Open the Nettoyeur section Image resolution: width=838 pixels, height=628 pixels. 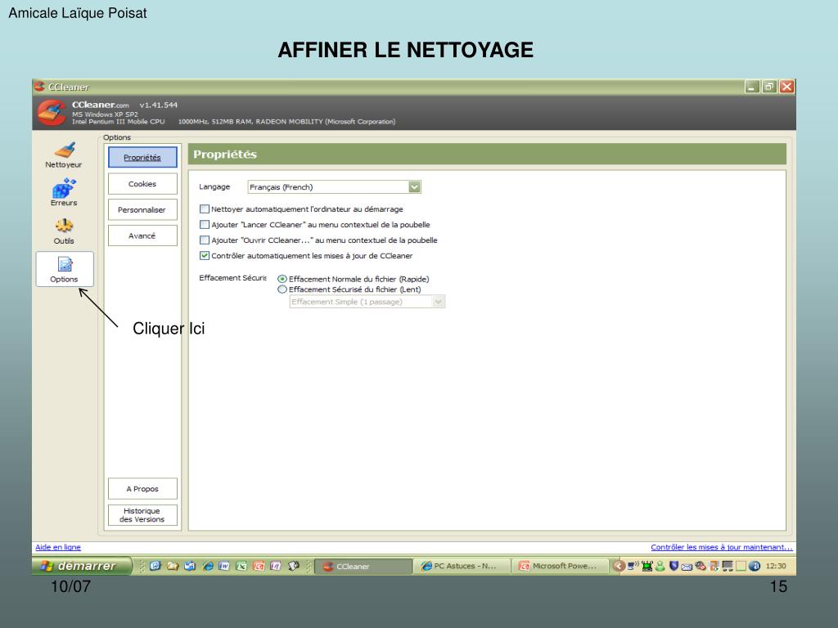coord(64,155)
